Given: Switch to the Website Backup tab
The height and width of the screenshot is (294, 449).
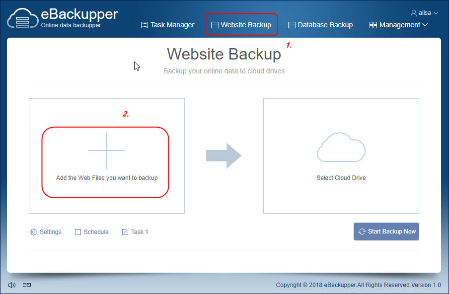Looking at the screenshot, I should pyautogui.click(x=241, y=25).
